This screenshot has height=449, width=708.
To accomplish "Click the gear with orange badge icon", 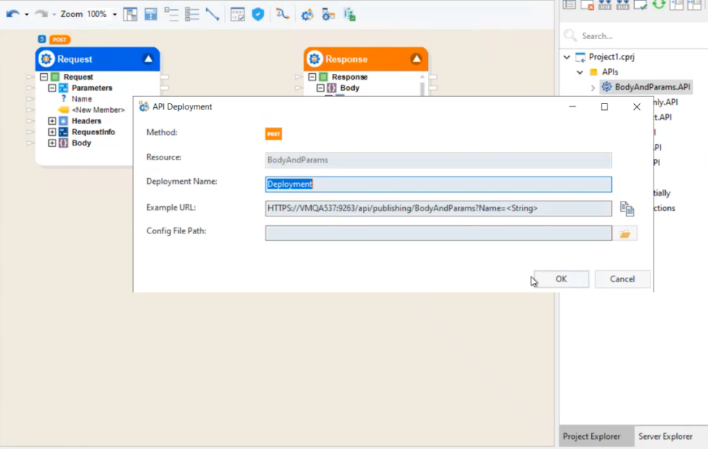I will [x=307, y=15].
